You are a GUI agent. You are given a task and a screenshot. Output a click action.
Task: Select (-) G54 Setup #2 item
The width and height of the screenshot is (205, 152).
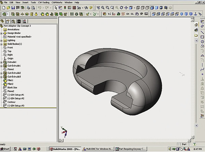[x=16, y=98]
